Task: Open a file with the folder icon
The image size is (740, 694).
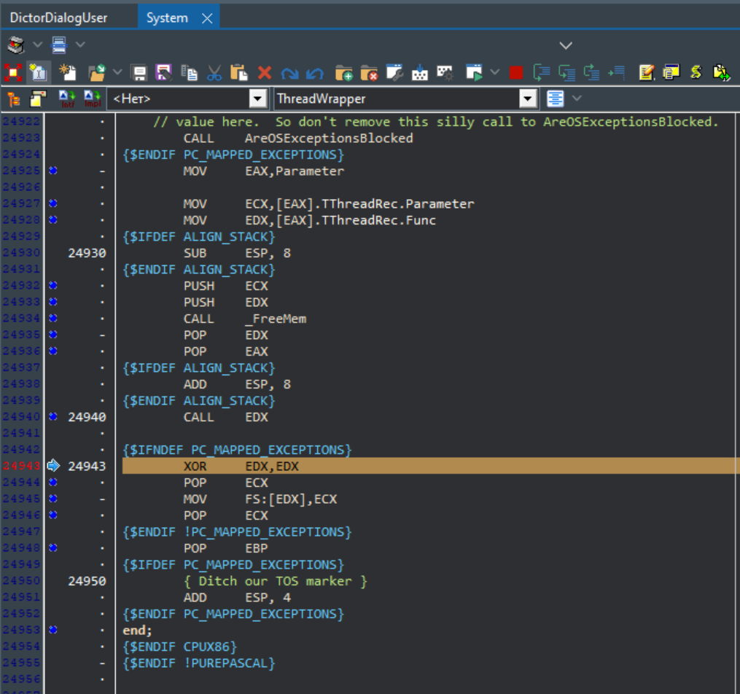Action: click(x=97, y=73)
